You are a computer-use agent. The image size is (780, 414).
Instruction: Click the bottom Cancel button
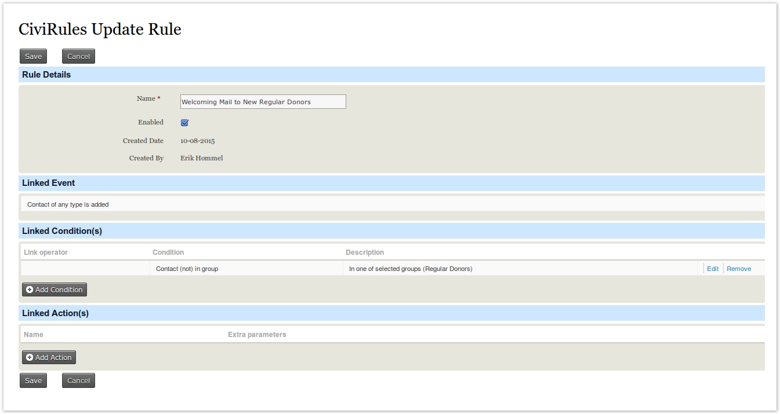[78, 380]
